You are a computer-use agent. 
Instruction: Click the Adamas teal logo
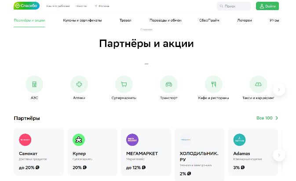point(240,140)
